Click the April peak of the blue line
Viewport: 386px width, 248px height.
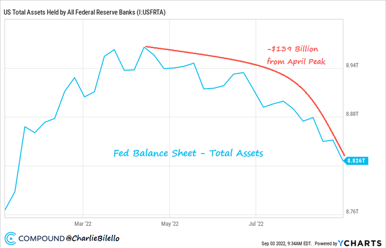145,47
